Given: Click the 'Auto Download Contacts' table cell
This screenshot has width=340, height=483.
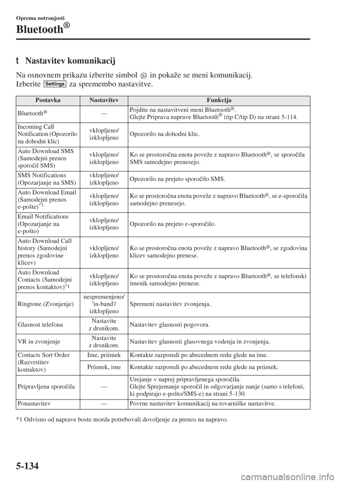Looking at the screenshot, I should 48,280.
